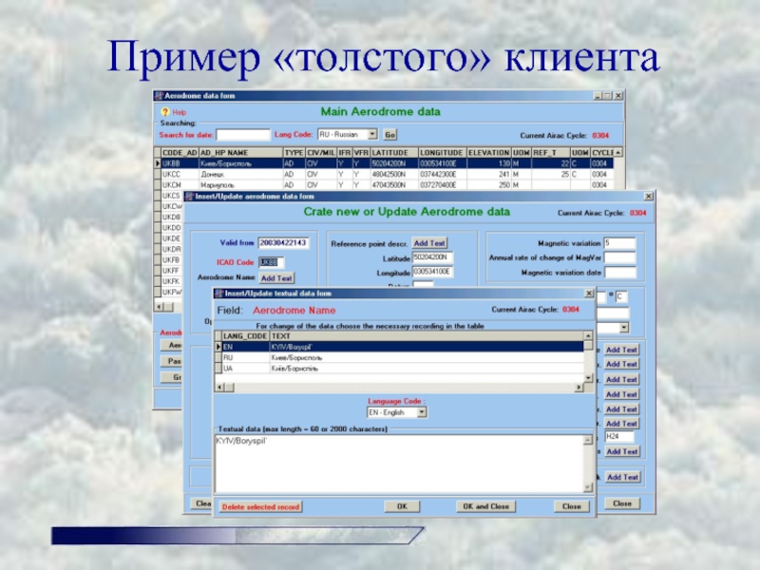Select the UA row in the LANG_CODE table
Image resolution: width=760 pixels, height=570 pixels.
[403, 369]
